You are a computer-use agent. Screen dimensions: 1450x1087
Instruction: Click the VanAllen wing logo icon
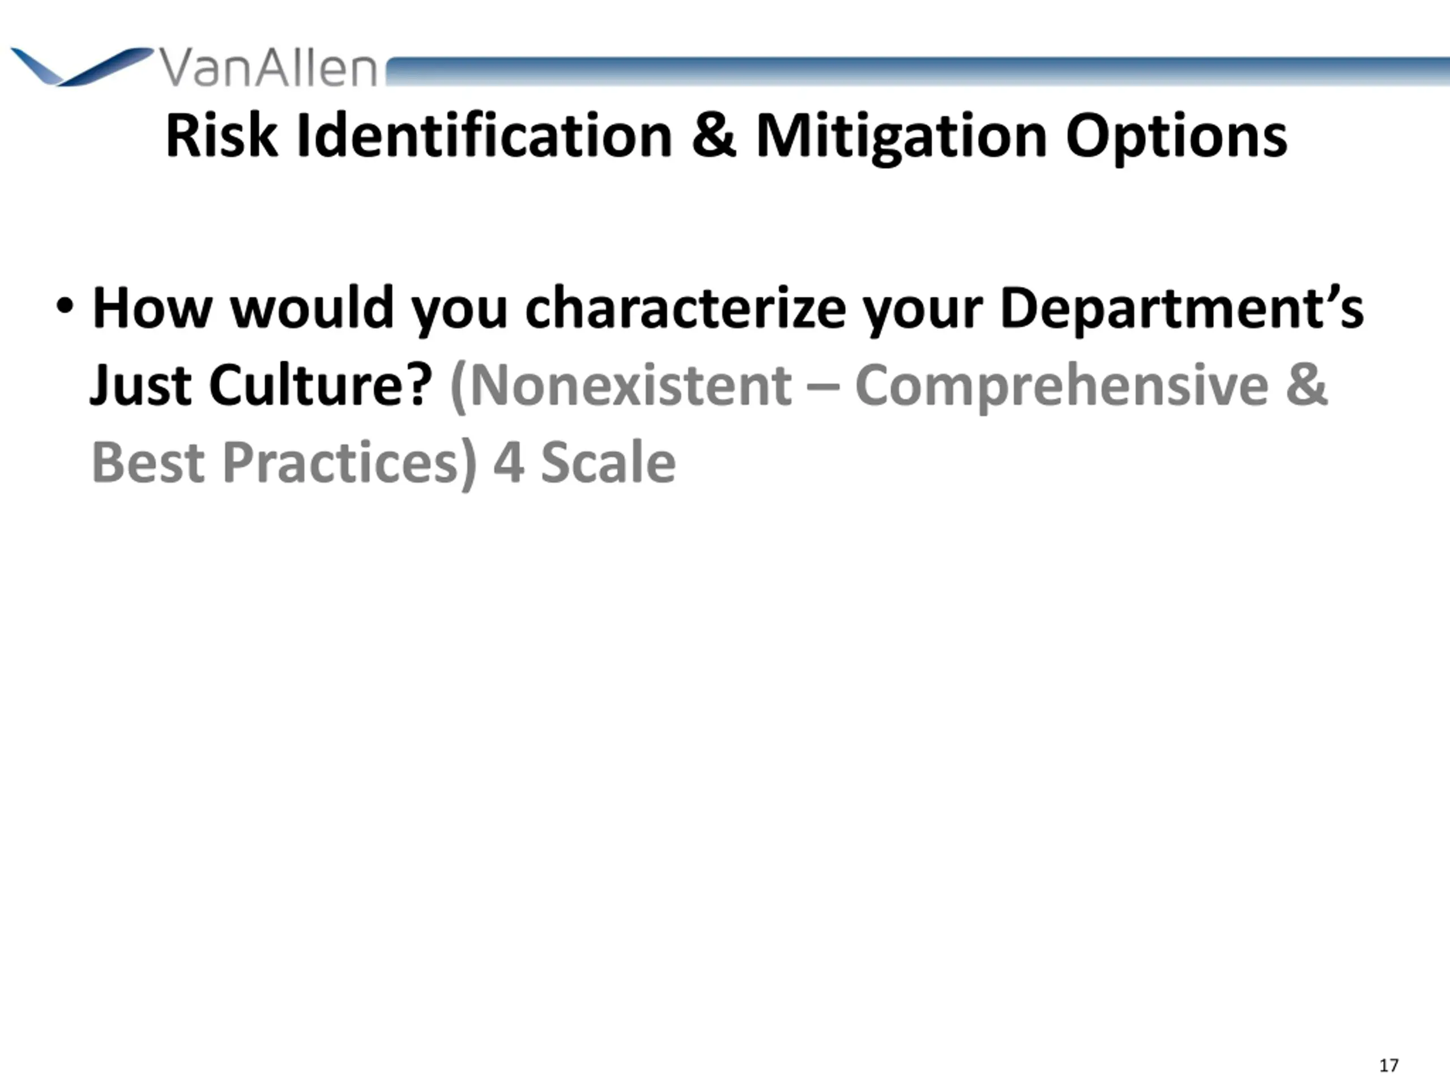pos(83,66)
